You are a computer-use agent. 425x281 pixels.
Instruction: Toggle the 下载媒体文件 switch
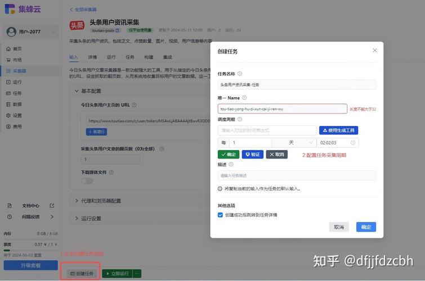[87, 181]
